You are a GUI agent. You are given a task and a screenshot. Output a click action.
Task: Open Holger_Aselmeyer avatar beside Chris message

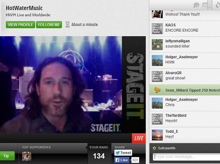[x=157, y=103]
